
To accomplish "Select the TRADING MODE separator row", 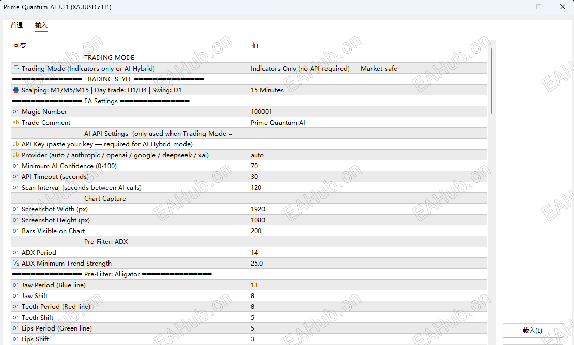I will pyautogui.click(x=249, y=57).
